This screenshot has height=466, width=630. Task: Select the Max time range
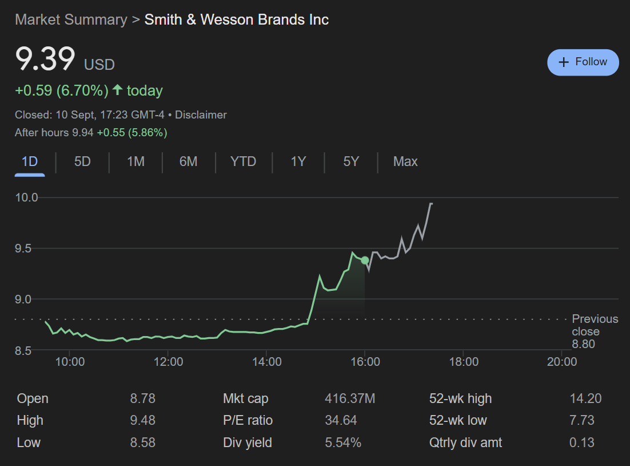[405, 161]
